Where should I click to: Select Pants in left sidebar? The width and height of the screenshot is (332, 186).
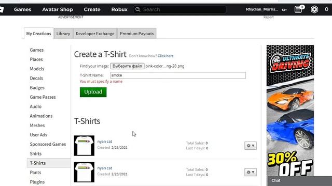35,173
